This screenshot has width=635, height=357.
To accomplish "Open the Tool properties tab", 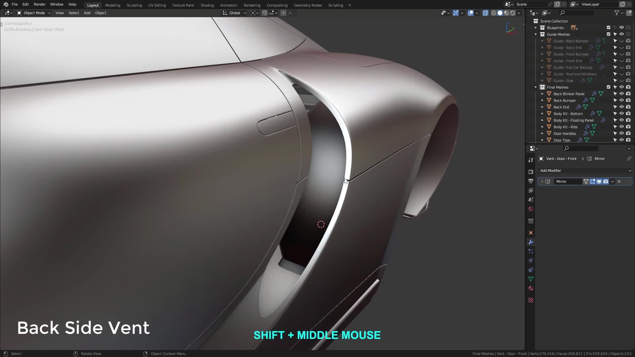I will click(531, 160).
